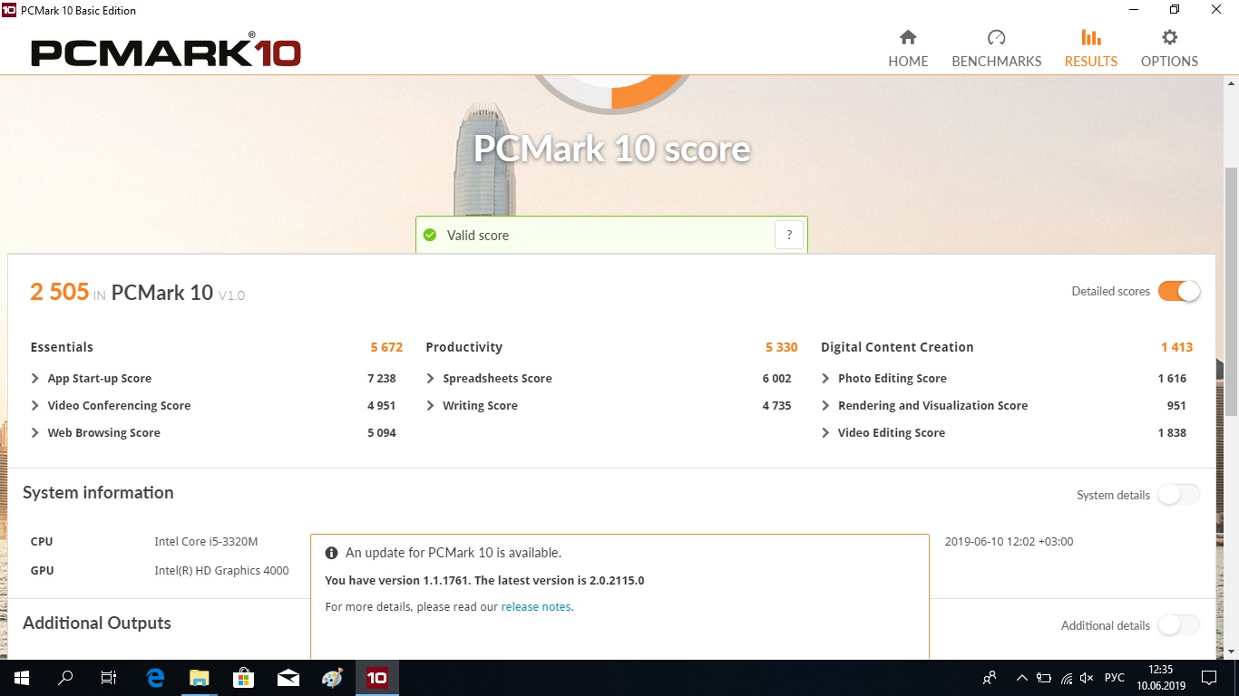Viewport: 1239px width, 696px height.
Task: Open the OPTIONS tab
Action: (1169, 49)
